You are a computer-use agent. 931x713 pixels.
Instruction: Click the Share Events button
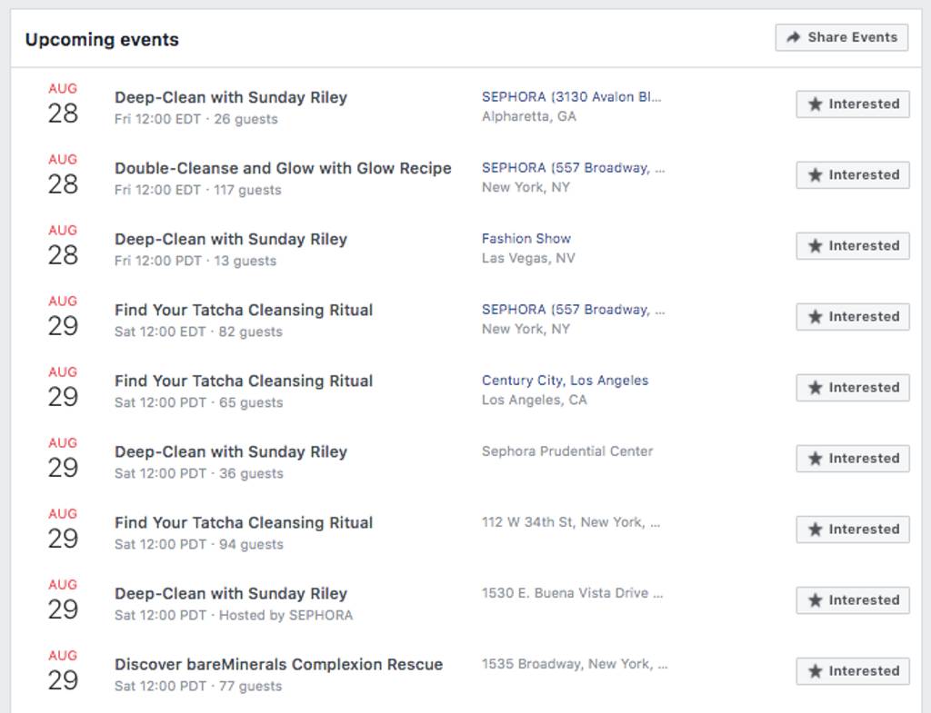click(x=840, y=36)
